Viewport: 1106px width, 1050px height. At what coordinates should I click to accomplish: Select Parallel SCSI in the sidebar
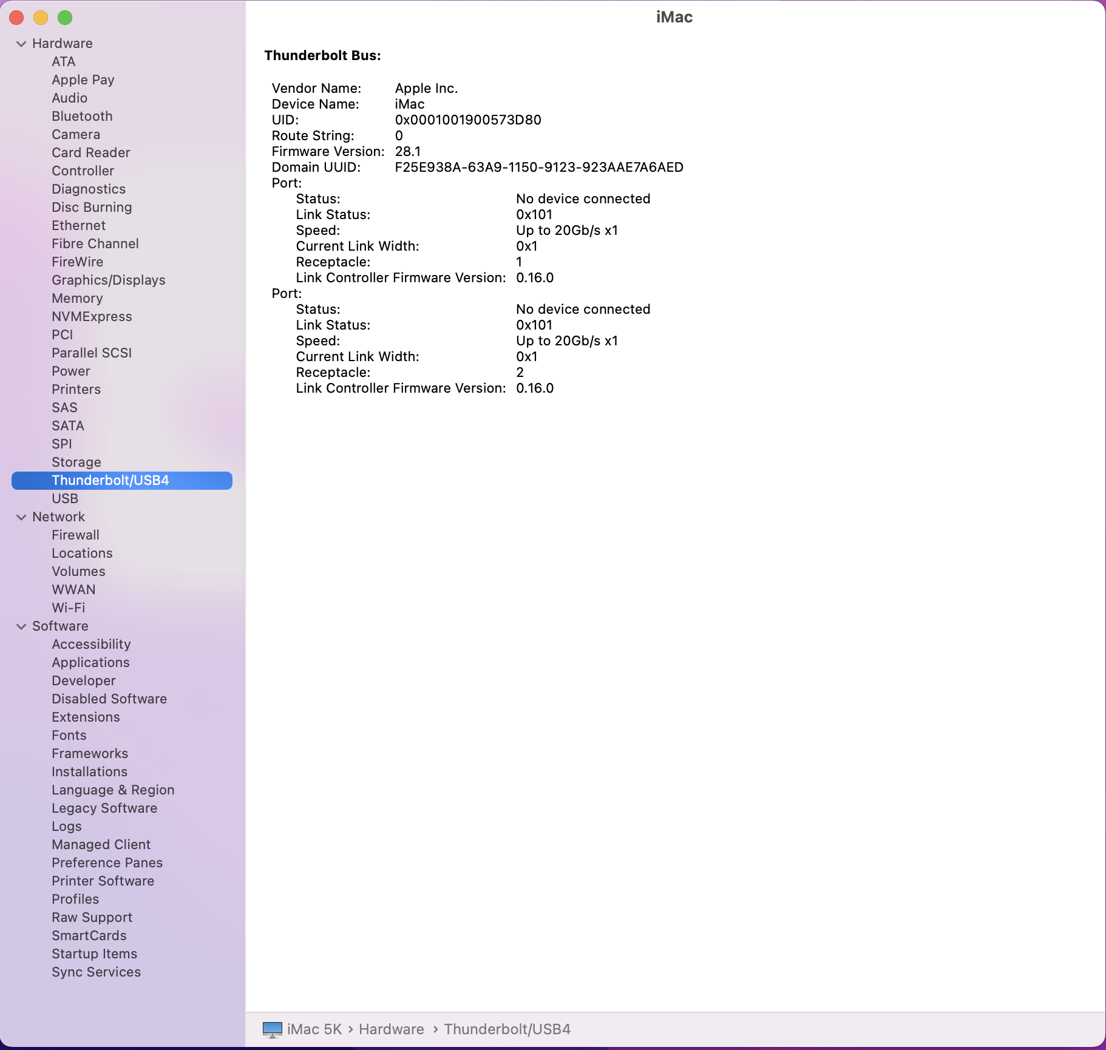tap(92, 353)
